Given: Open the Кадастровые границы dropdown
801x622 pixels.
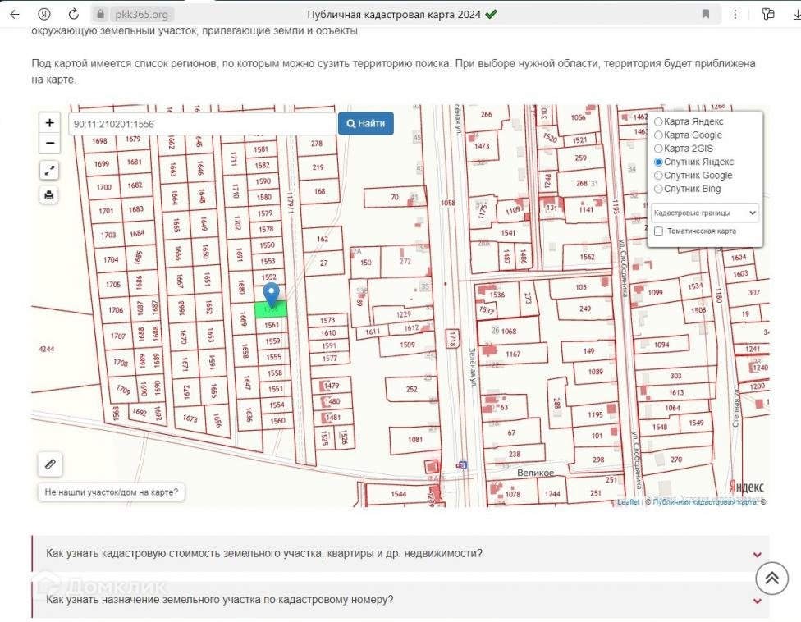Looking at the screenshot, I should click(x=704, y=213).
